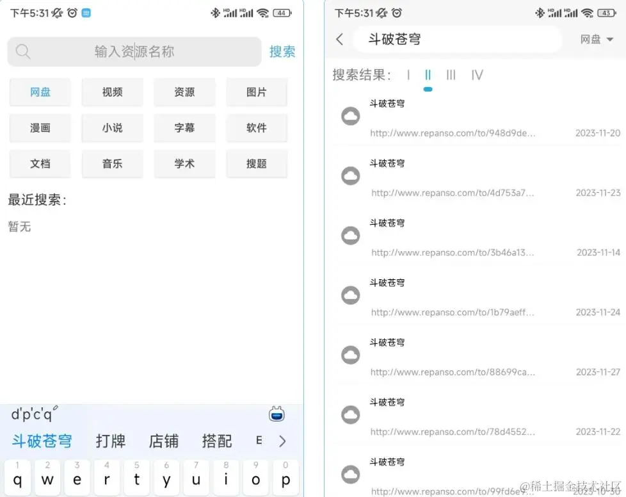Expand more keyboard suggestions with the right arrow
This screenshot has height=497, width=626.
pos(282,441)
